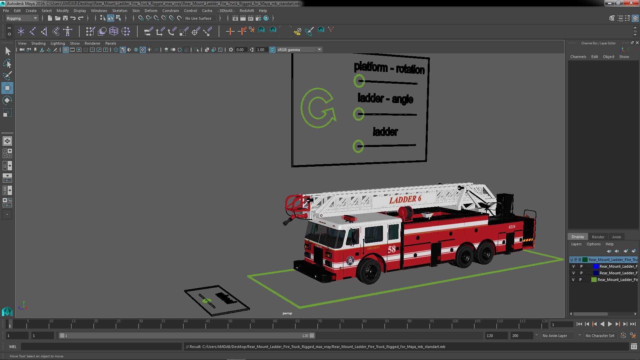Open the Render Settings window icon

(x=258, y=18)
